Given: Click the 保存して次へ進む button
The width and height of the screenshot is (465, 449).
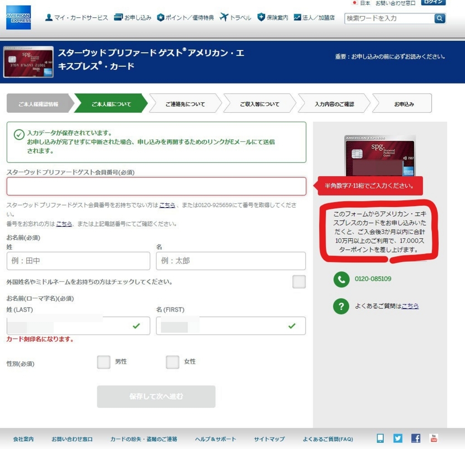Looking at the screenshot, I should coord(156,396).
